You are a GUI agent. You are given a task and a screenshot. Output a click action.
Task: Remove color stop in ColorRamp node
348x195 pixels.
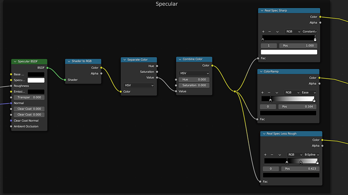tap(269, 93)
